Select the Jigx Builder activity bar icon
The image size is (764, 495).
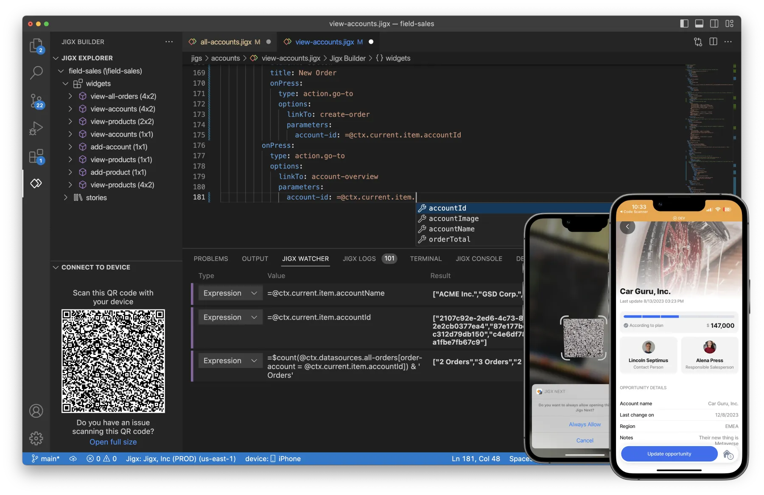point(36,183)
